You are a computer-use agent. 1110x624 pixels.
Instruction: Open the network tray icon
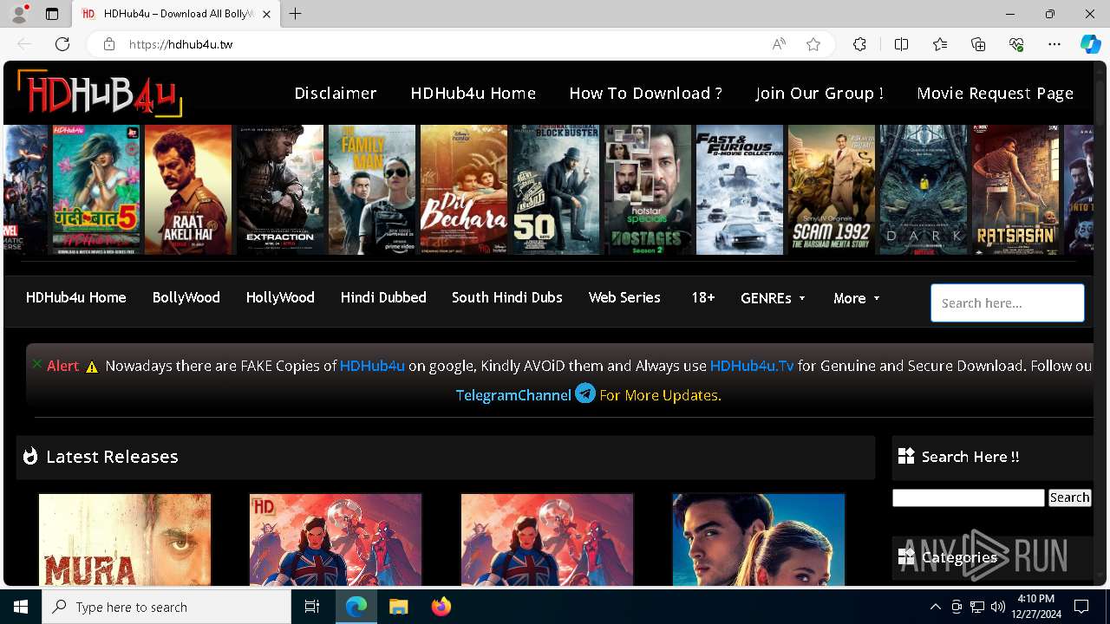pyautogui.click(x=977, y=607)
